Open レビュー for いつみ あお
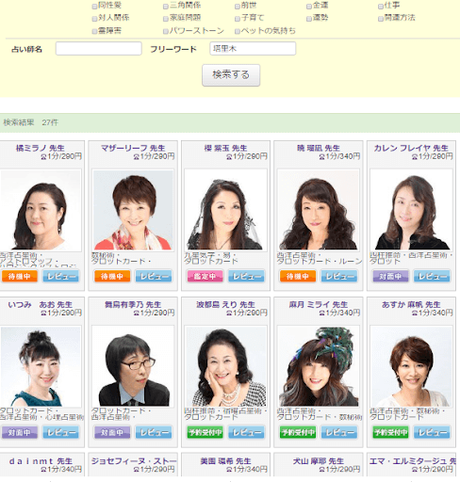460x482 pixels. [x=61, y=432]
